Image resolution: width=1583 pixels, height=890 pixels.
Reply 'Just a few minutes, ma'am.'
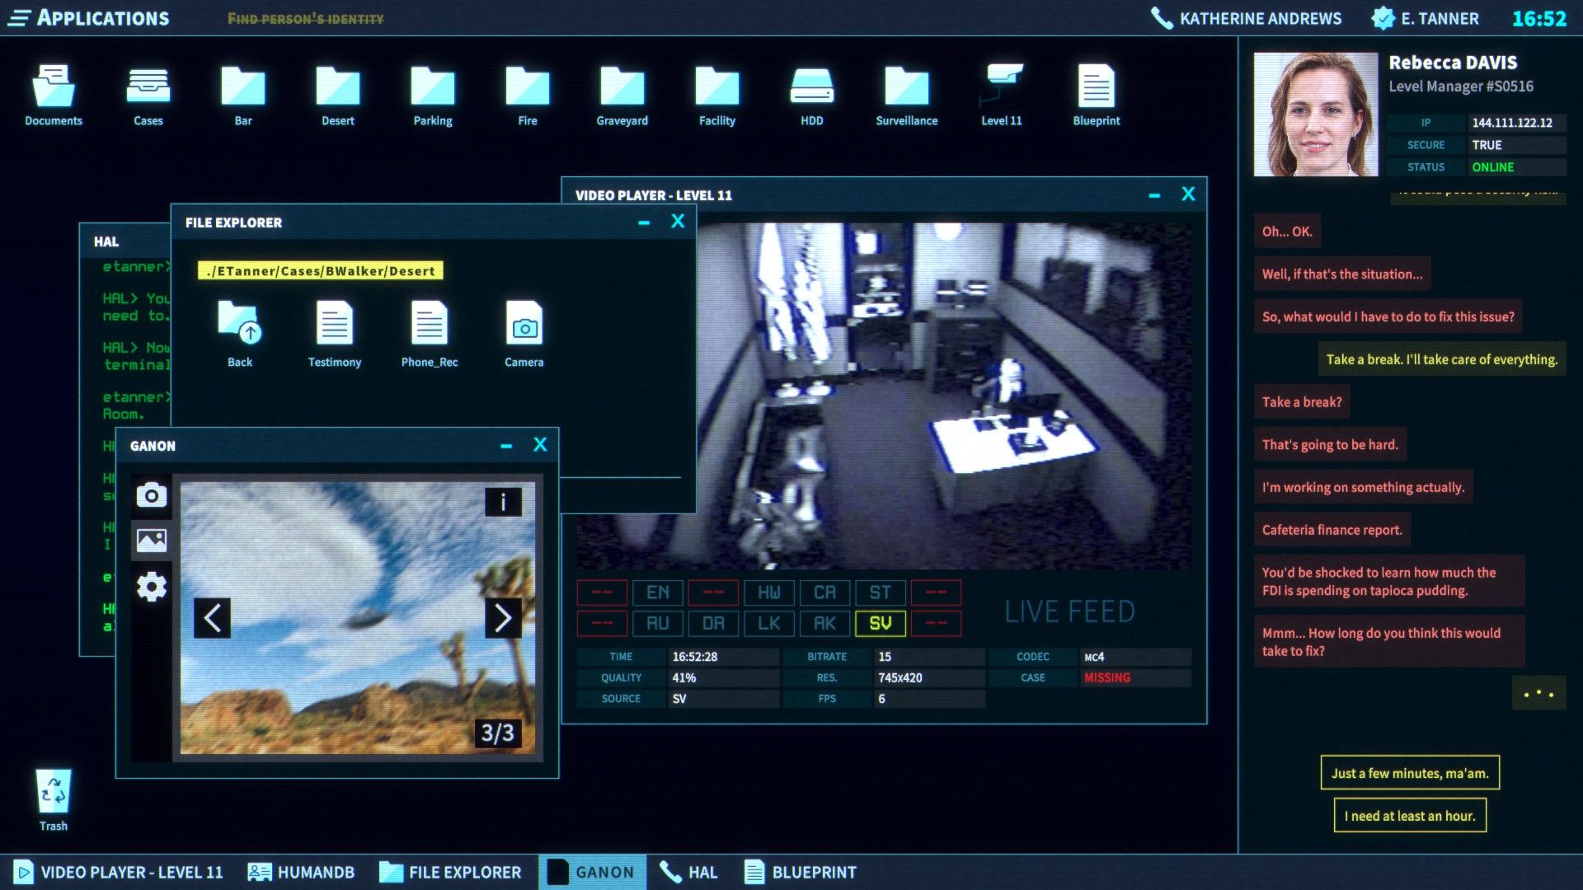[1410, 773]
